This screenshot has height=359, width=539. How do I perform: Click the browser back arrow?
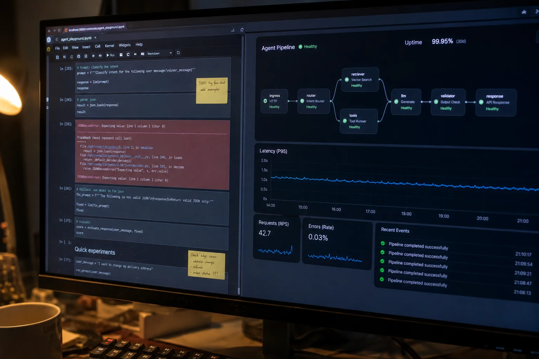tap(49, 31)
